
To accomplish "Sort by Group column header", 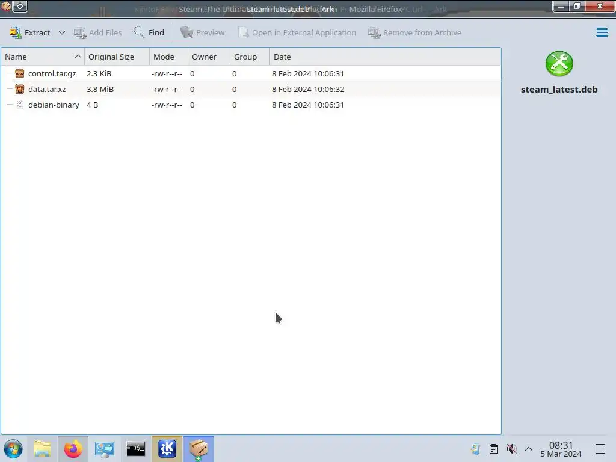I will click(250, 57).
